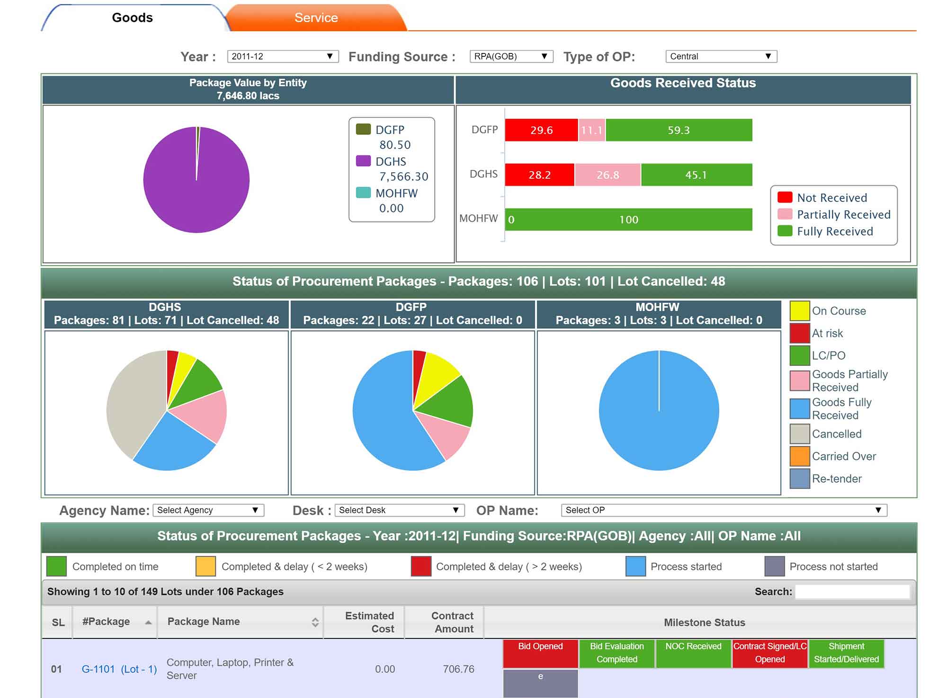Click the Carried Over orange legend icon
This screenshot has height=698, width=947.
coord(799,456)
